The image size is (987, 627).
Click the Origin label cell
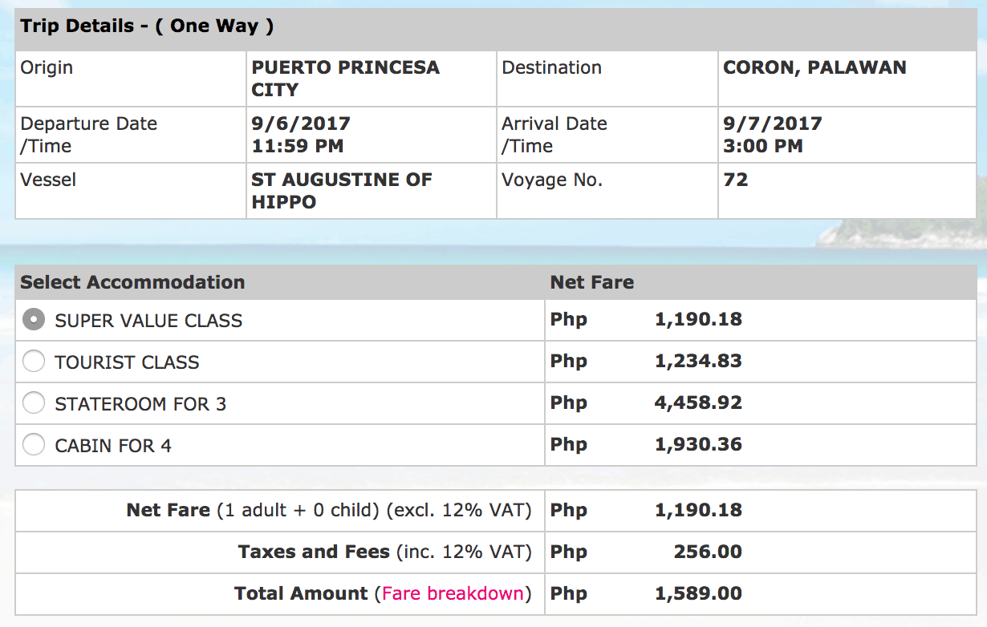click(47, 67)
